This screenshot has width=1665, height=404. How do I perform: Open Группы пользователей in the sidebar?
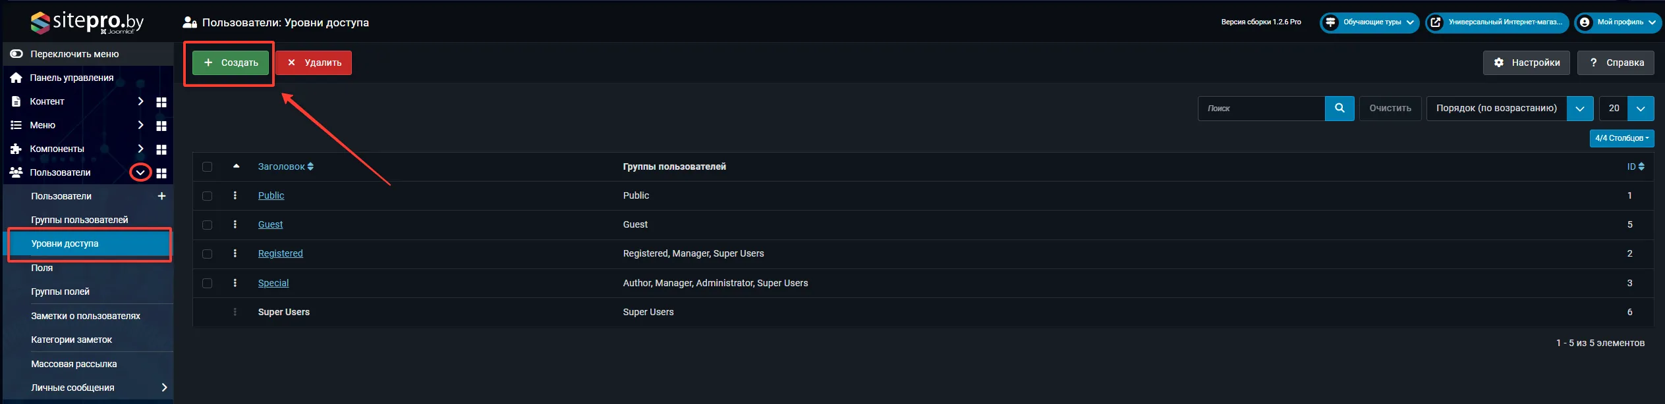point(80,220)
